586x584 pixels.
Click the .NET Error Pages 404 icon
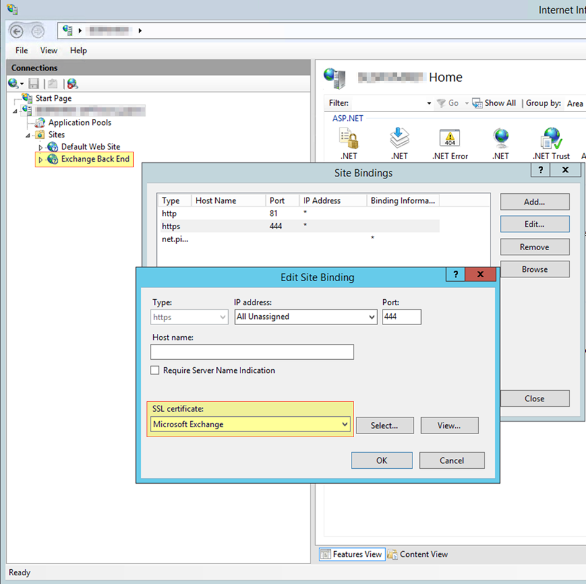point(450,138)
